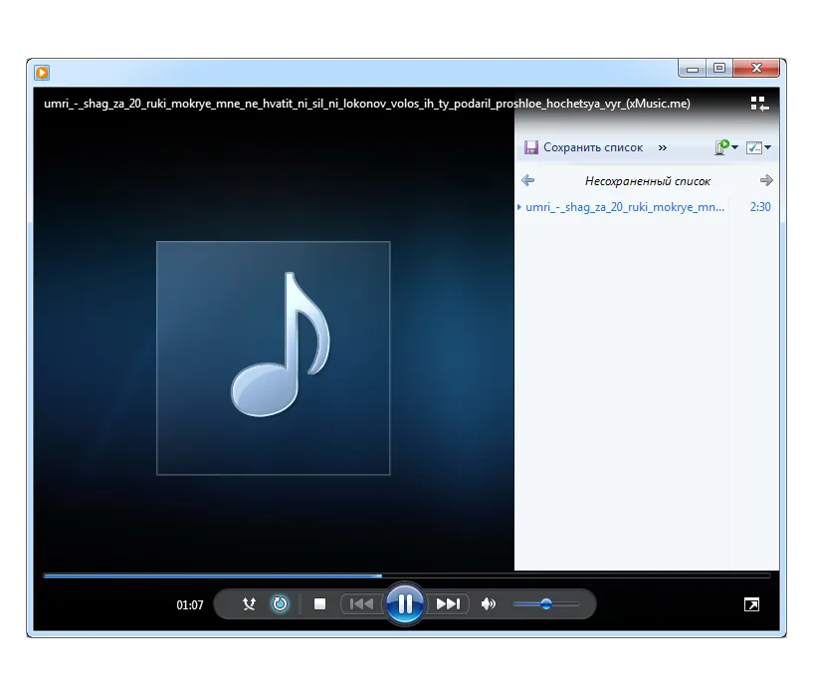Skip to previous track
The height and width of the screenshot is (697, 813).
tap(361, 604)
